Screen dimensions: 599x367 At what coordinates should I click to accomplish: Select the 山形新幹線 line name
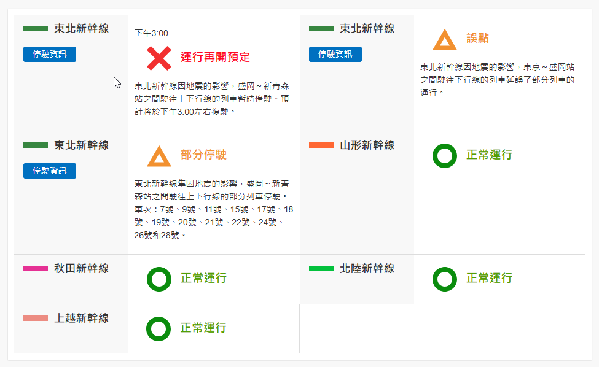pos(367,145)
